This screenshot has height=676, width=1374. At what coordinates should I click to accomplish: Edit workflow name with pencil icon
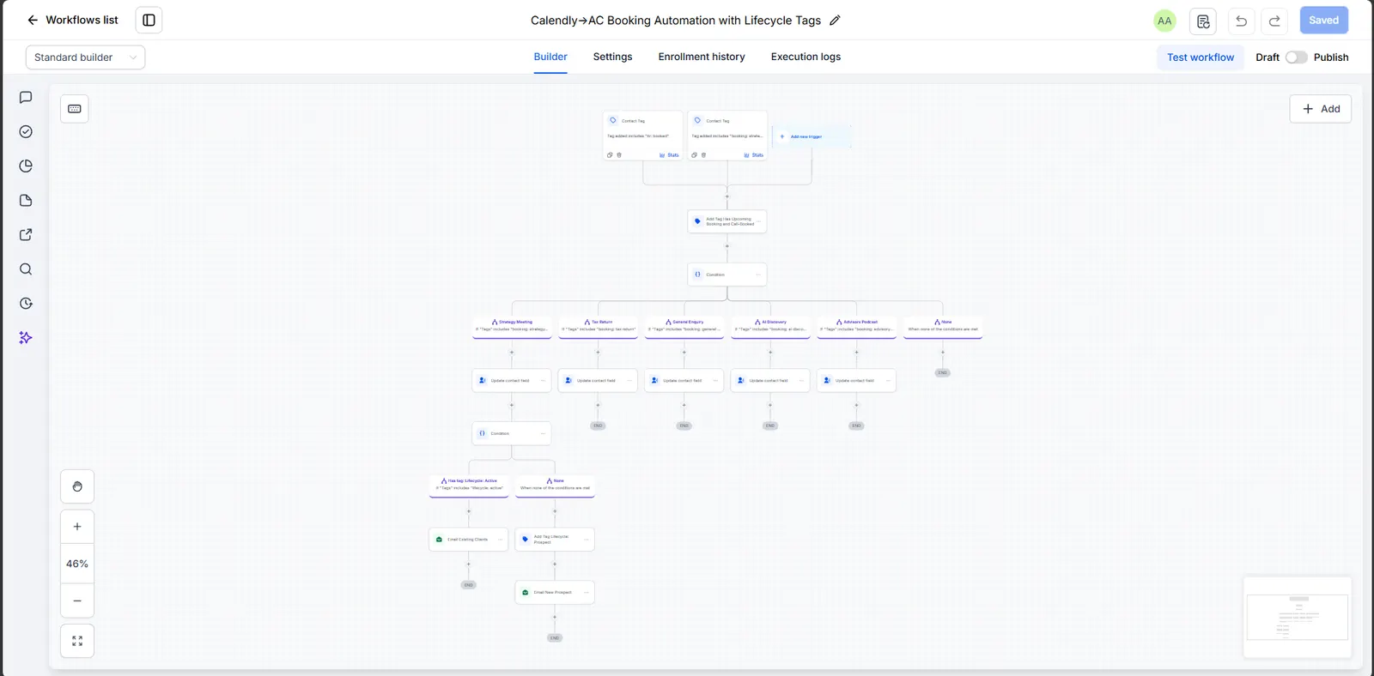(835, 20)
